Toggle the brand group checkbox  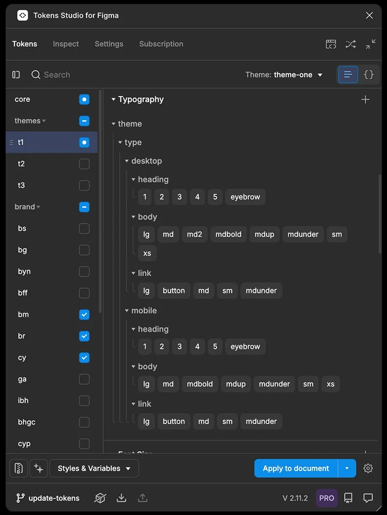click(84, 207)
